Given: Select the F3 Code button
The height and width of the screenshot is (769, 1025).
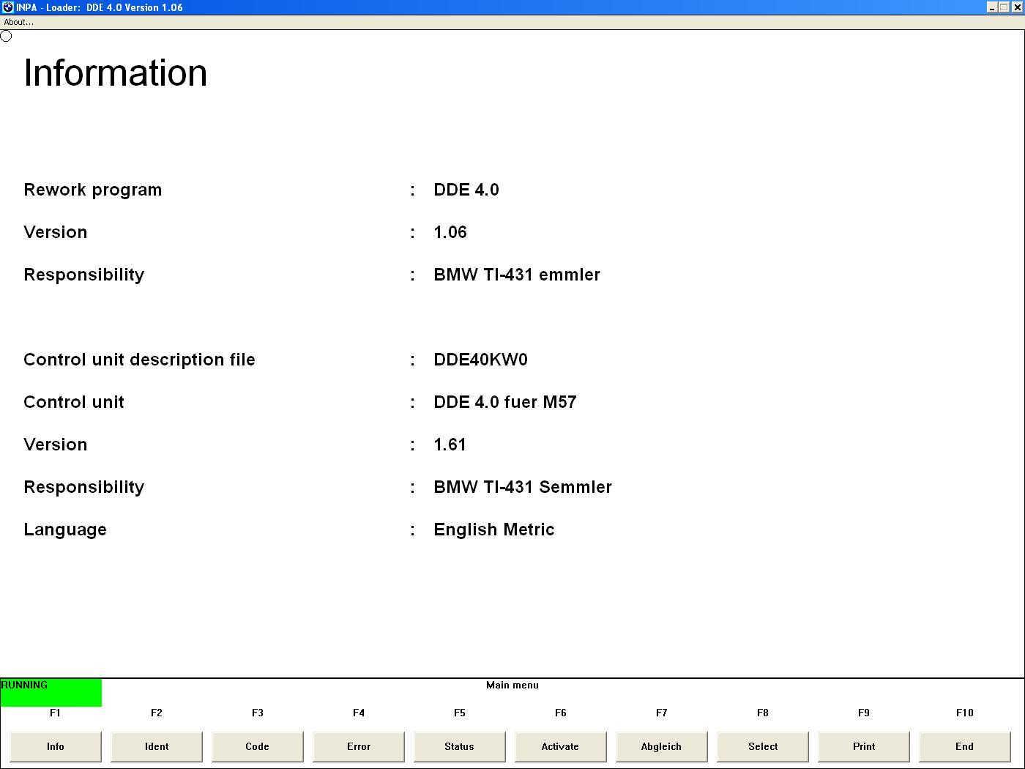Looking at the screenshot, I should pos(258,746).
